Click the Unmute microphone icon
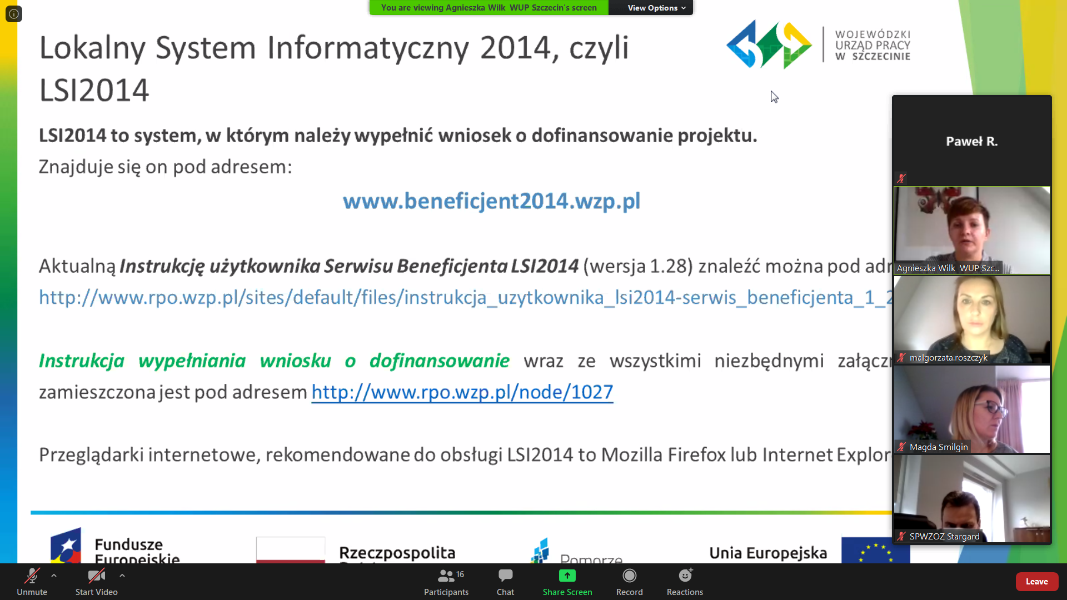This screenshot has width=1067, height=600. point(32,576)
